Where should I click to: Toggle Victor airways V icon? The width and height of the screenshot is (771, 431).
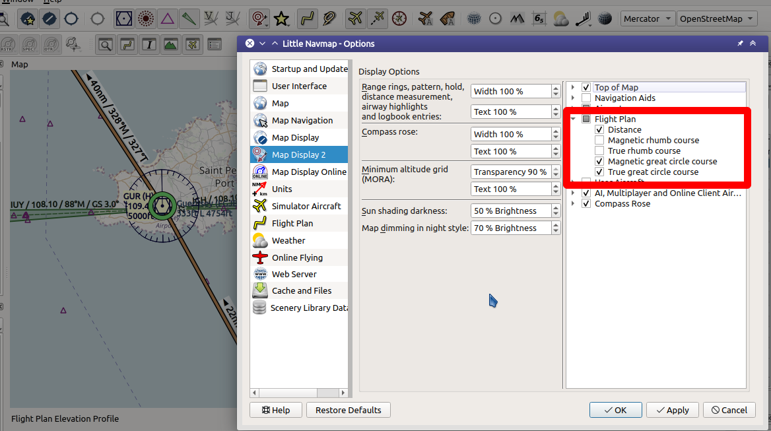[x=211, y=19]
